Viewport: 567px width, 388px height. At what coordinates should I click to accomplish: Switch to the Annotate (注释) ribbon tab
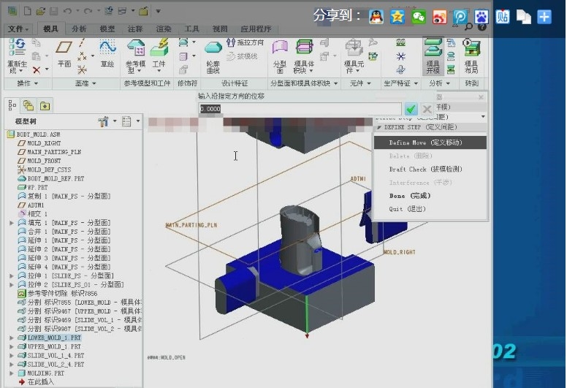135,29
